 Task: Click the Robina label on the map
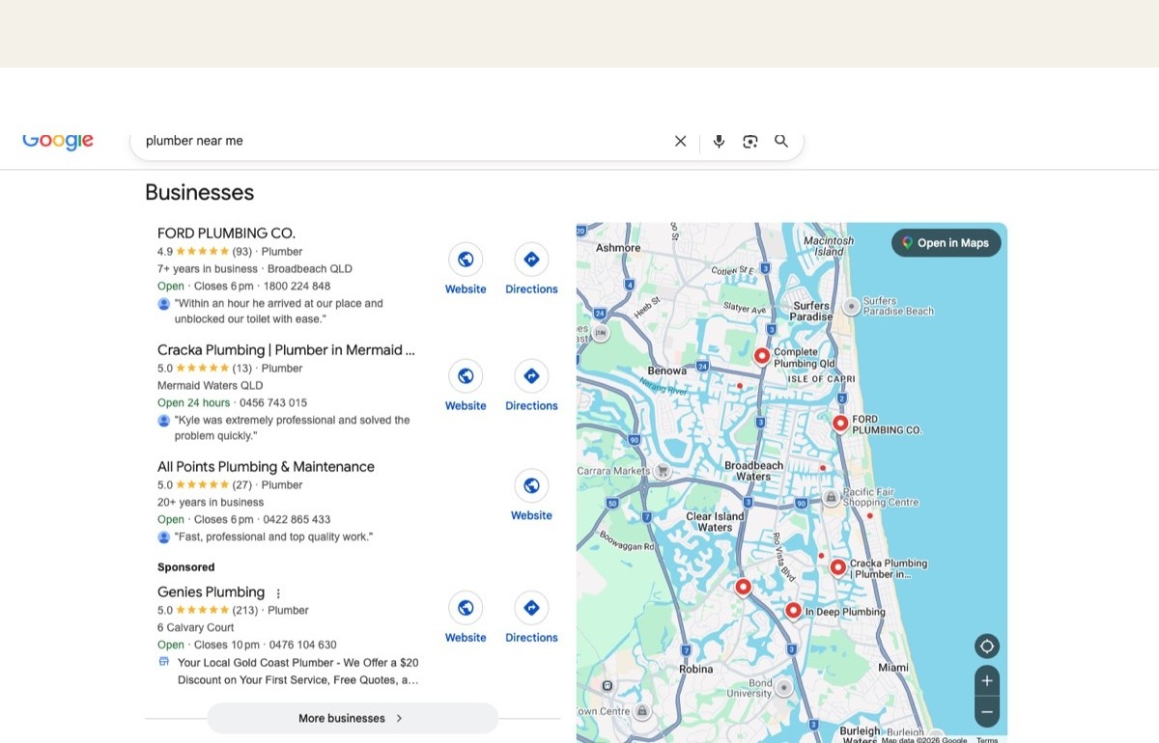(696, 669)
